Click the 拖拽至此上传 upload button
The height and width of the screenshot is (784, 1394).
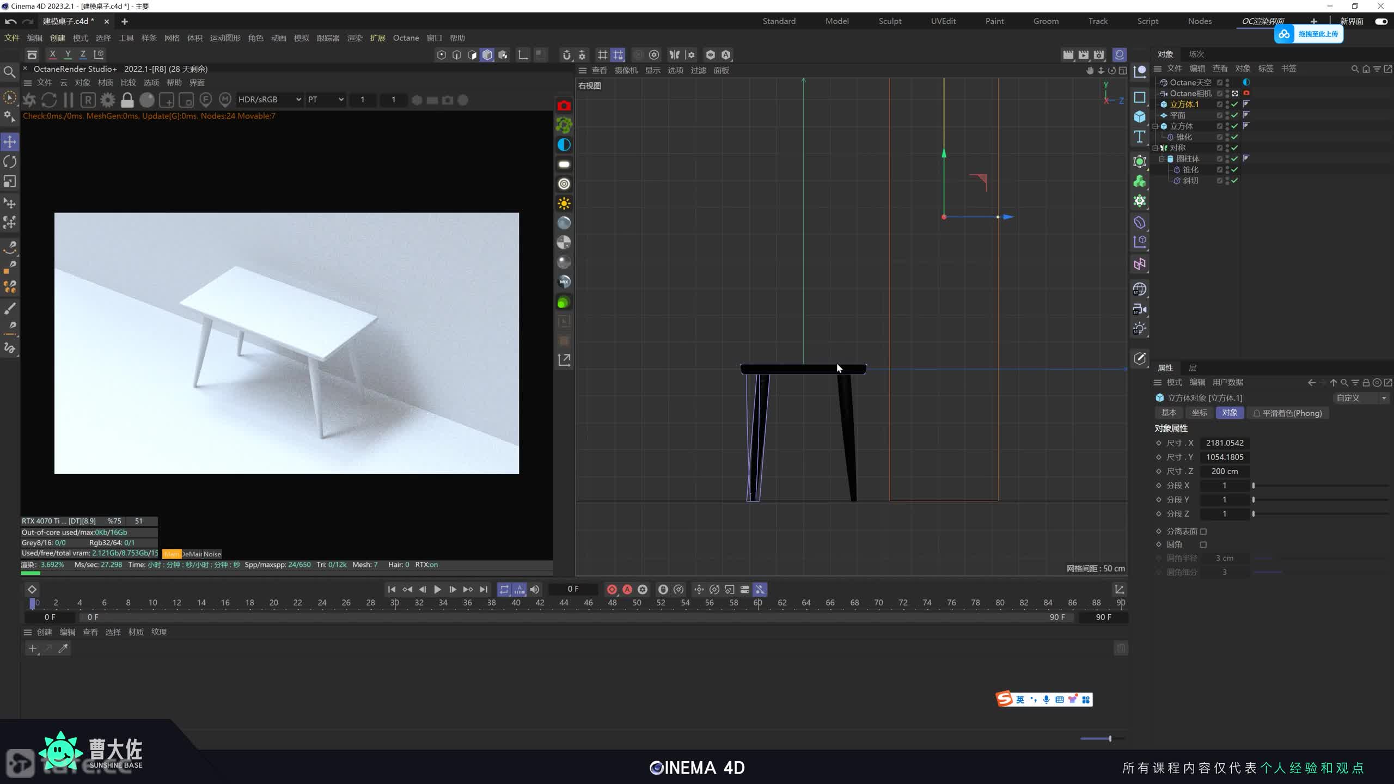1309,34
